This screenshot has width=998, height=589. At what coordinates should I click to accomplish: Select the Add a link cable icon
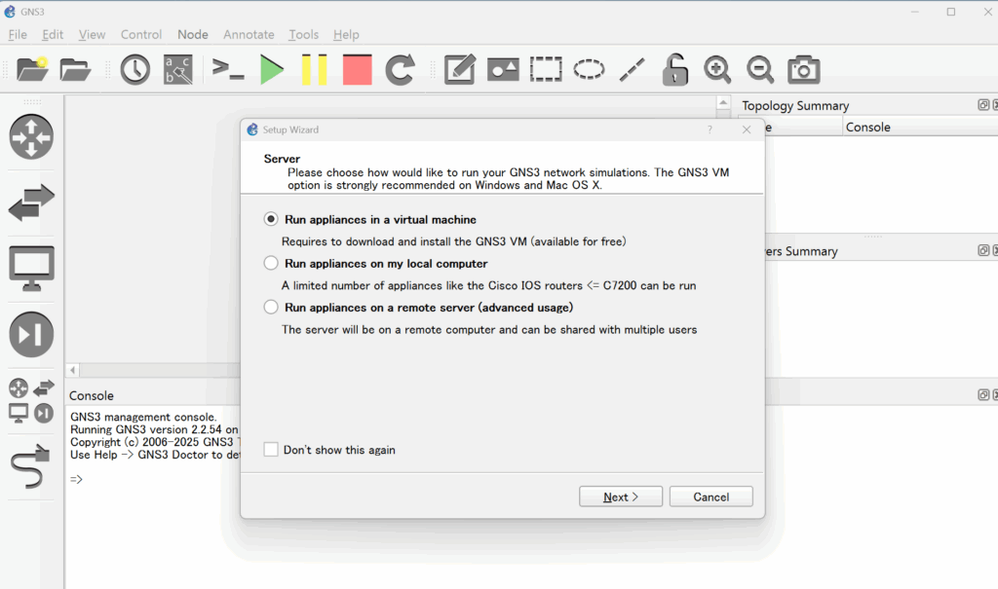pyautogui.click(x=31, y=466)
